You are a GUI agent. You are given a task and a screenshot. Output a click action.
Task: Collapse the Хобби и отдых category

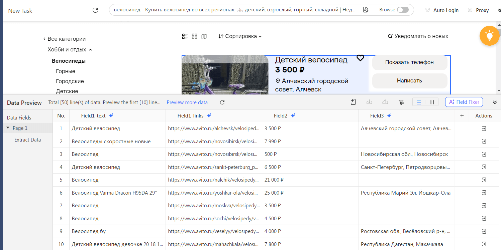[x=70, y=49]
